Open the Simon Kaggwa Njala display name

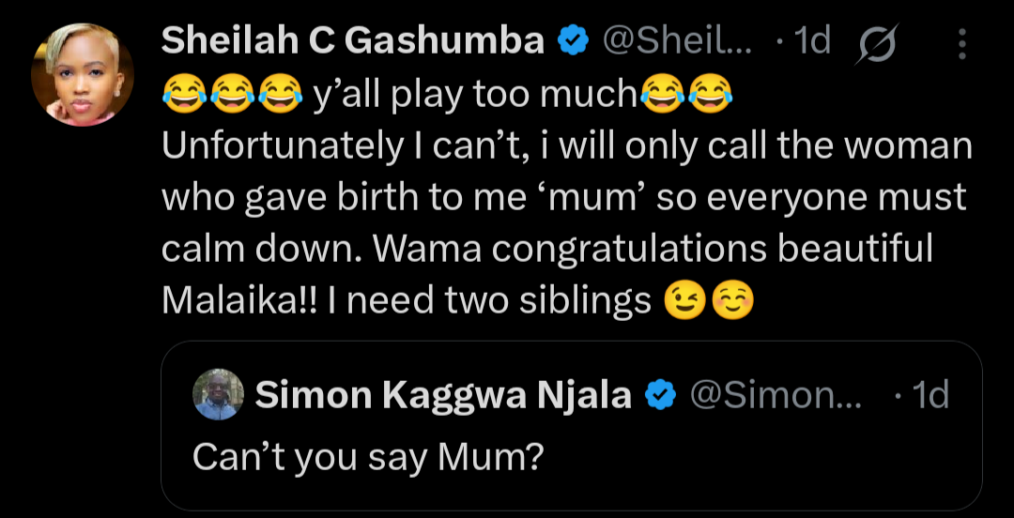tap(443, 397)
